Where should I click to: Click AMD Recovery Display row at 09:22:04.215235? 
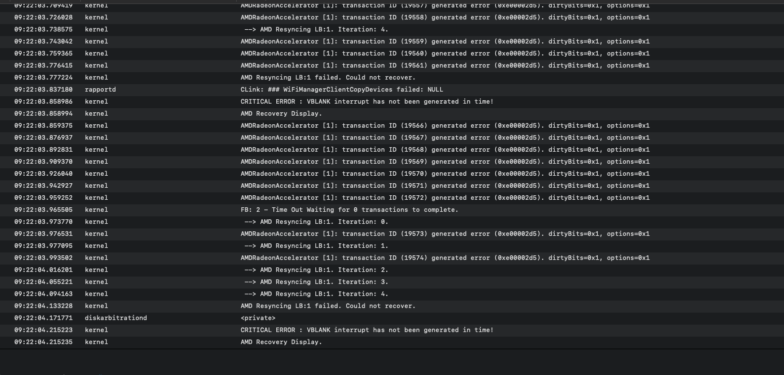[281, 342]
